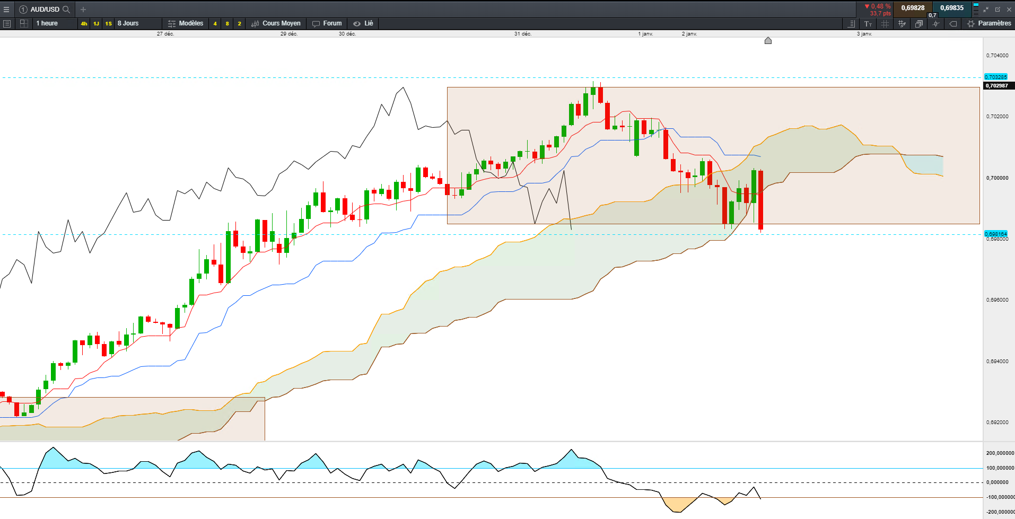Click the 3 janv. date label
The image size is (1015, 519).
pyautogui.click(x=864, y=34)
